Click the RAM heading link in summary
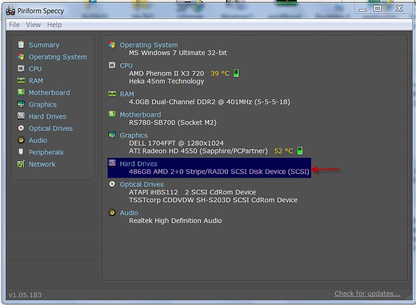 (127, 94)
